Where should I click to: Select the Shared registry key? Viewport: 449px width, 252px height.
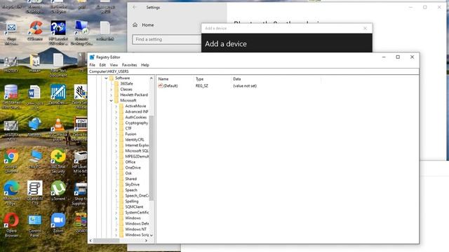pos(131,179)
